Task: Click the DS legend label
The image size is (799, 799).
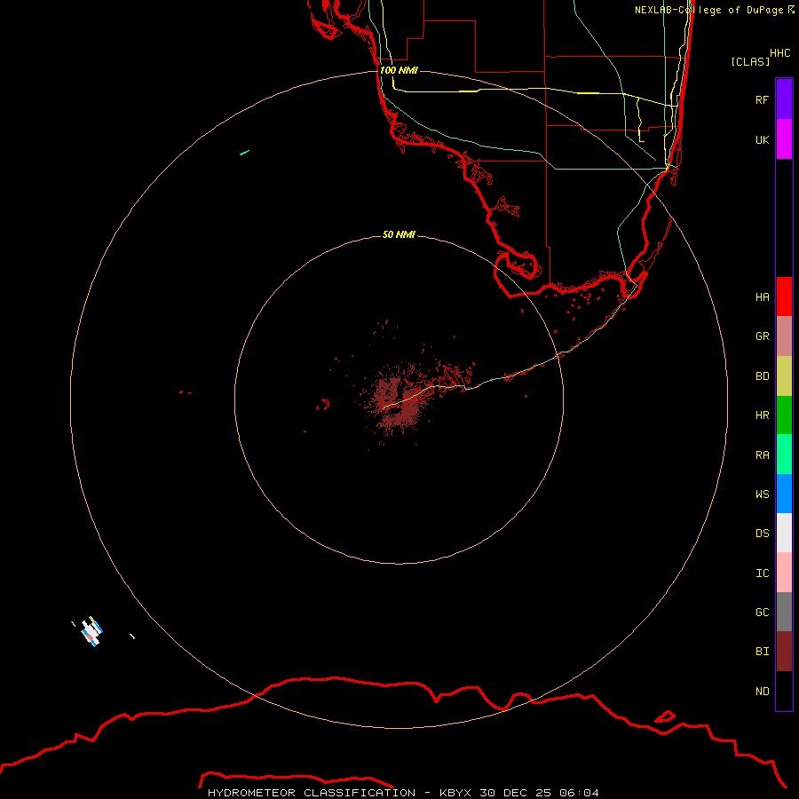Action: (x=762, y=534)
